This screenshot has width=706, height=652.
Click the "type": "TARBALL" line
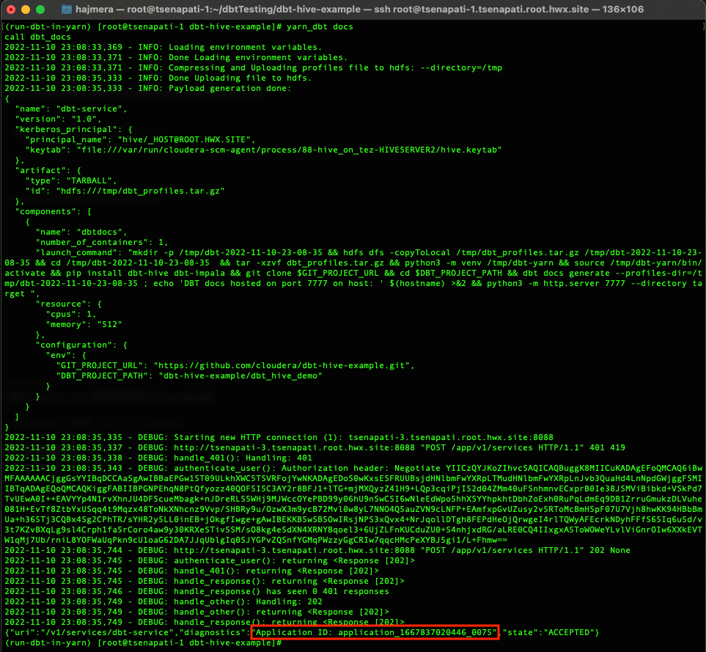click(x=70, y=180)
